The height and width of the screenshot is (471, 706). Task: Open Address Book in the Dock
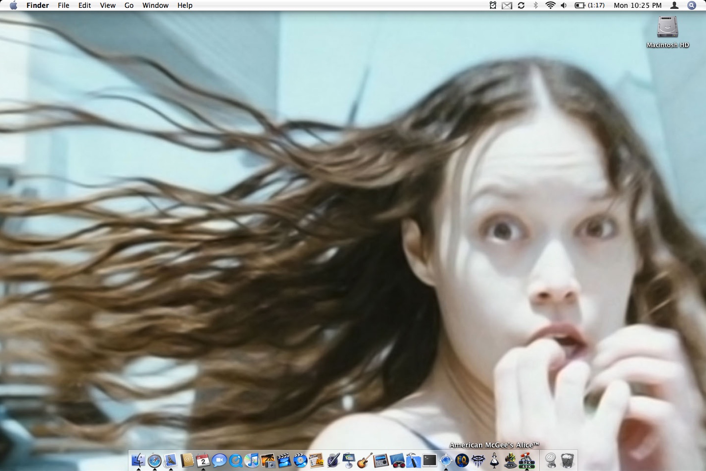coord(187,460)
